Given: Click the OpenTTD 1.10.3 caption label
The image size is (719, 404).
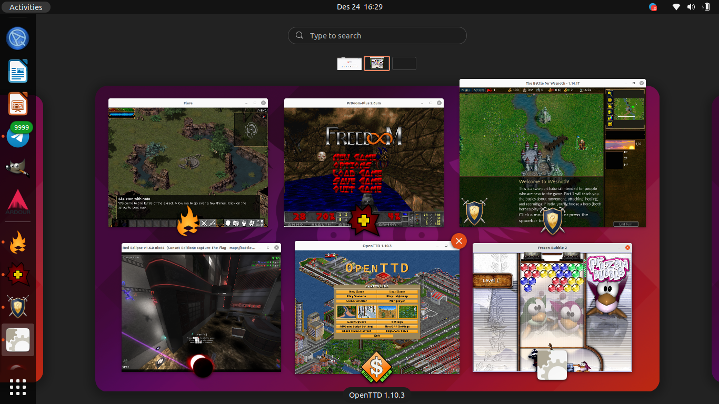Looking at the screenshot, I should click(377, 395).
